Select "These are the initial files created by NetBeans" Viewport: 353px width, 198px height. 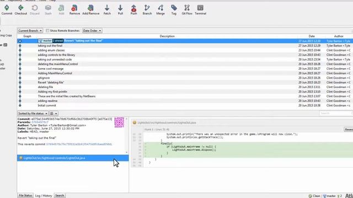coord(185,96)
